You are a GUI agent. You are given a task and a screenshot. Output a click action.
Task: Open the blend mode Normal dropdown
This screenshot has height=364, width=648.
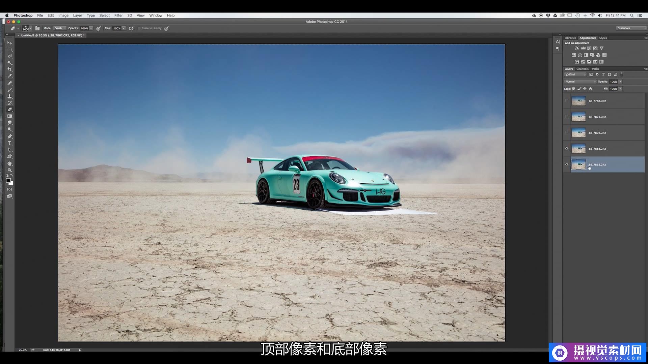click(x=580, y=82)
